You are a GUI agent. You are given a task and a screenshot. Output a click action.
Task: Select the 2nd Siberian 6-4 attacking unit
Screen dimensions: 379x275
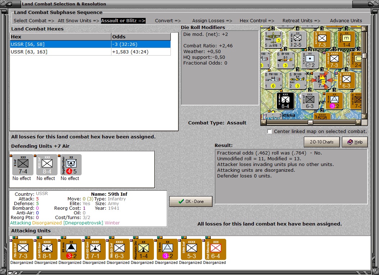point(216,249)
